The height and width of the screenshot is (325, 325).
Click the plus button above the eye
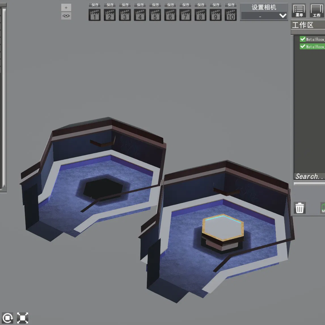pos(66,8)
